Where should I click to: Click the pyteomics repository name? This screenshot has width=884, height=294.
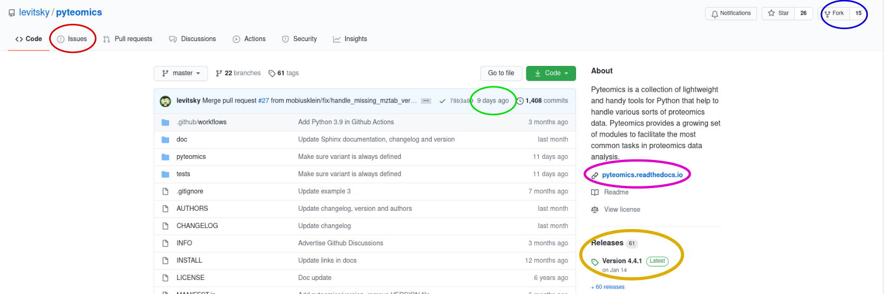(x=79, y=12)
